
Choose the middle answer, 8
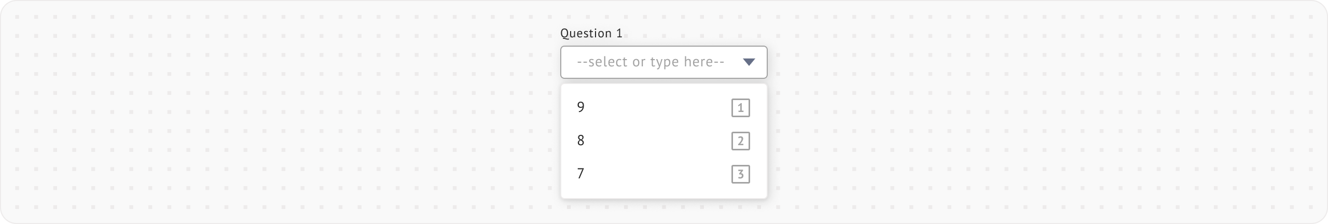pyautogui.click(x=581, y=141)
